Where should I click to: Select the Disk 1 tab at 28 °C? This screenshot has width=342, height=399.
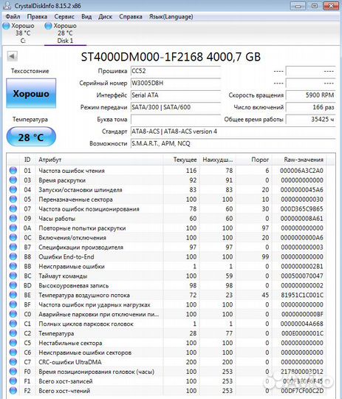pos(65,33)
